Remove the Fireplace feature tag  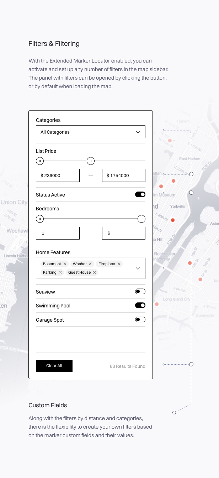pyautogui.click(x=119, y=264)
